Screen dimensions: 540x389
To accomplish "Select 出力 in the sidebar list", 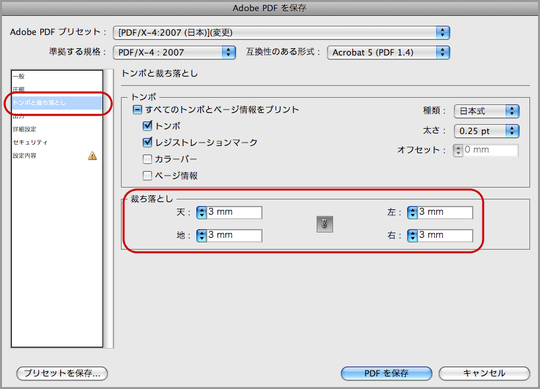I will coord(57,116).
